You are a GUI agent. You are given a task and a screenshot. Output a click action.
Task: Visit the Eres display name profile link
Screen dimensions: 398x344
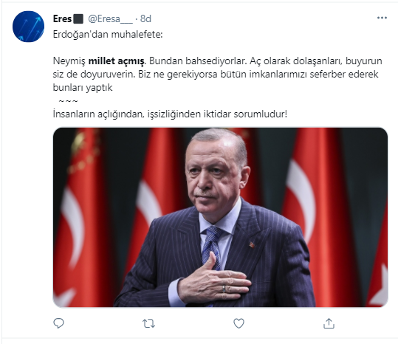[x=62, y=18]
